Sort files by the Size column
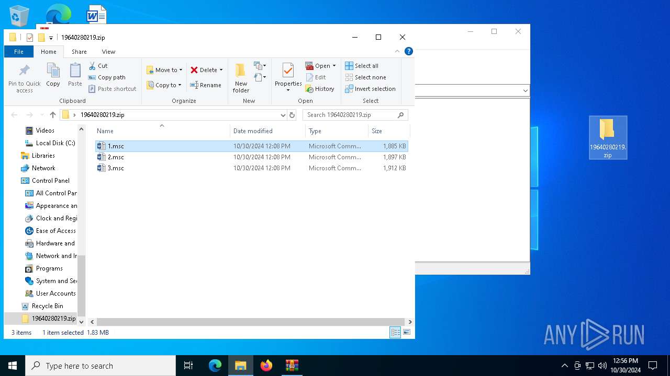The width and height of the screenshot is (670, 376). coord(389,131)
